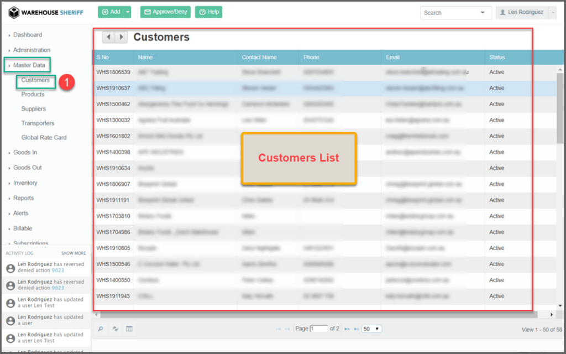Click SHOW MORE in the activity log
The image size is (566, 354).
(x=74, y=253)
